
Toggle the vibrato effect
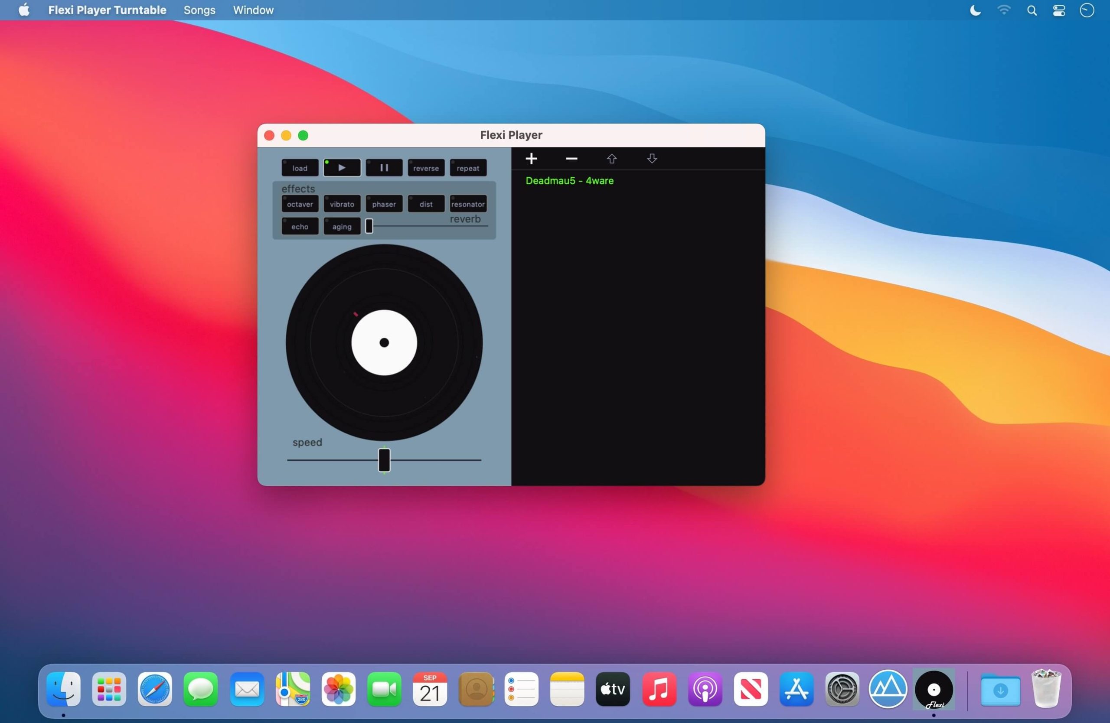pos(342,204)
